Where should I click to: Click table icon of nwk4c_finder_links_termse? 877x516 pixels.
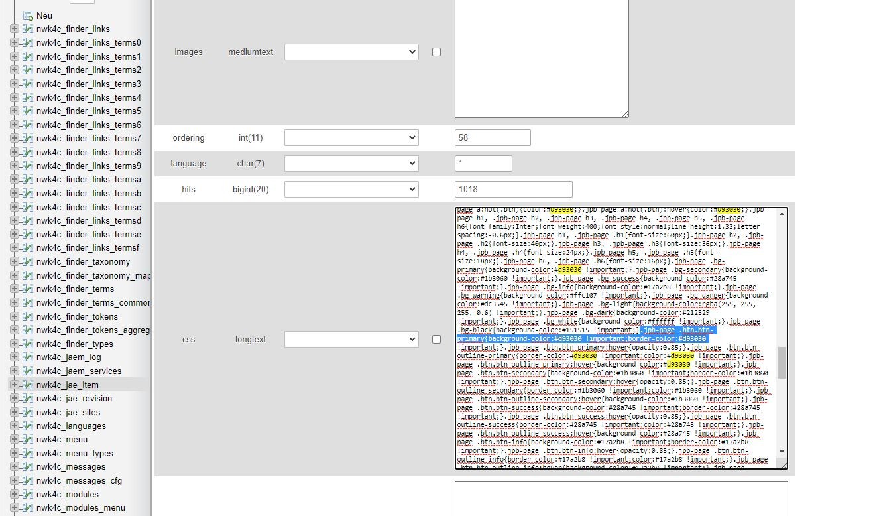(28, 234)
